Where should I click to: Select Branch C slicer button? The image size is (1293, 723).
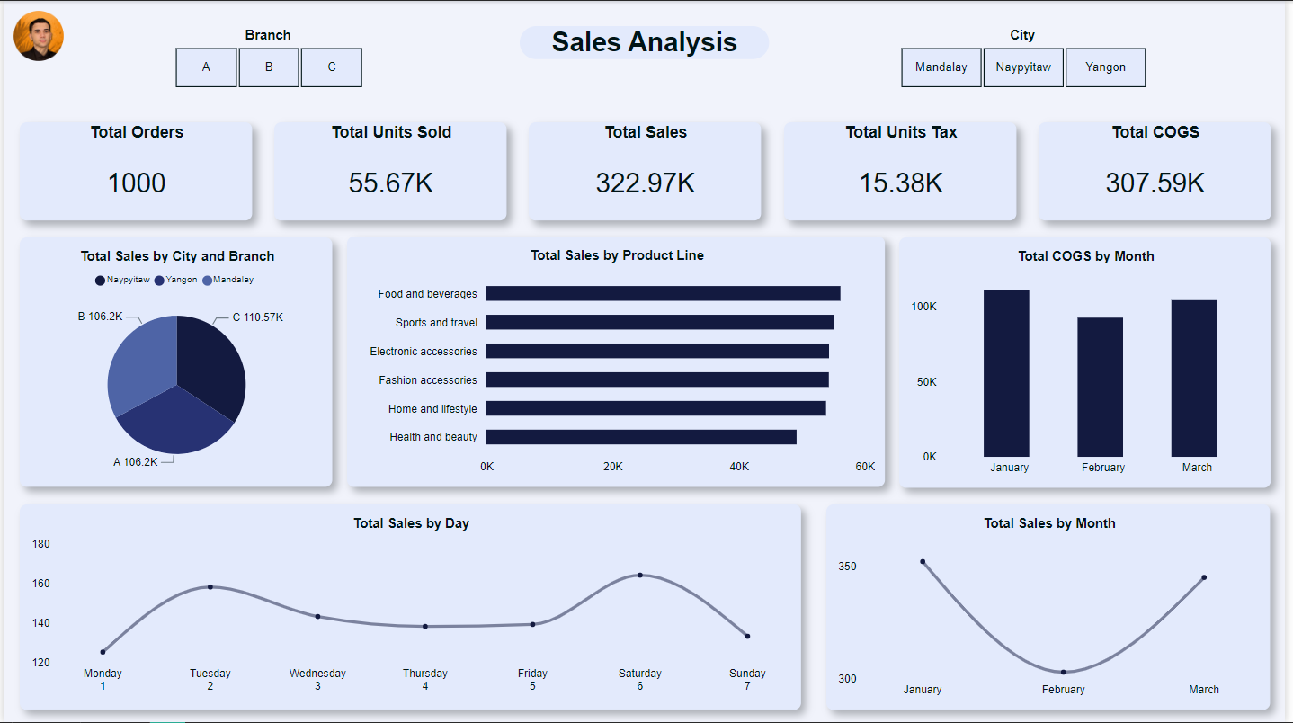[332, 67]
